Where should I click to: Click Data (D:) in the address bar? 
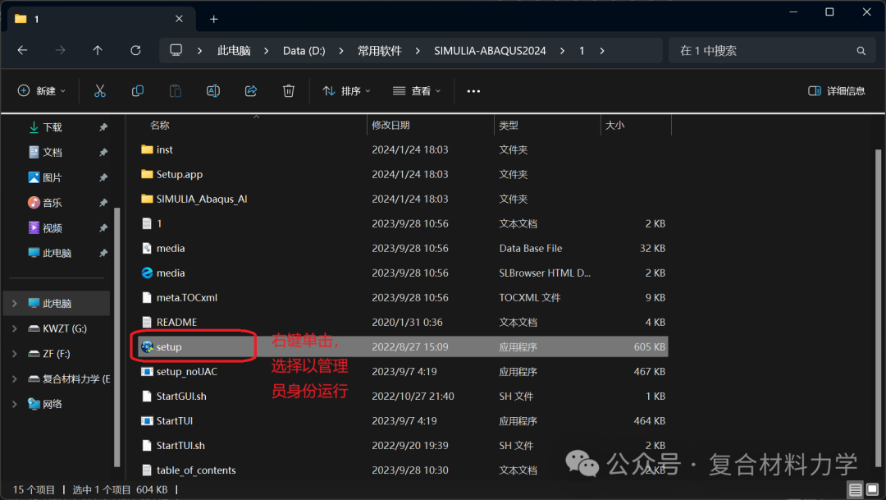pos(304,51)
